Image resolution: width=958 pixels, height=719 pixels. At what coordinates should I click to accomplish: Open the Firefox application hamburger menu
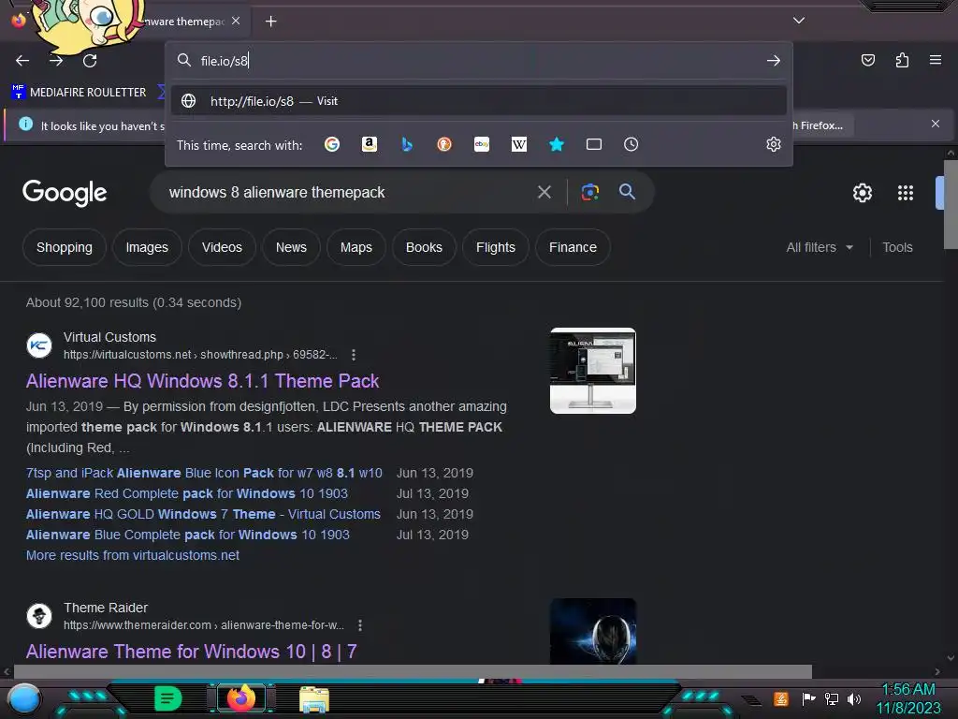936,60
